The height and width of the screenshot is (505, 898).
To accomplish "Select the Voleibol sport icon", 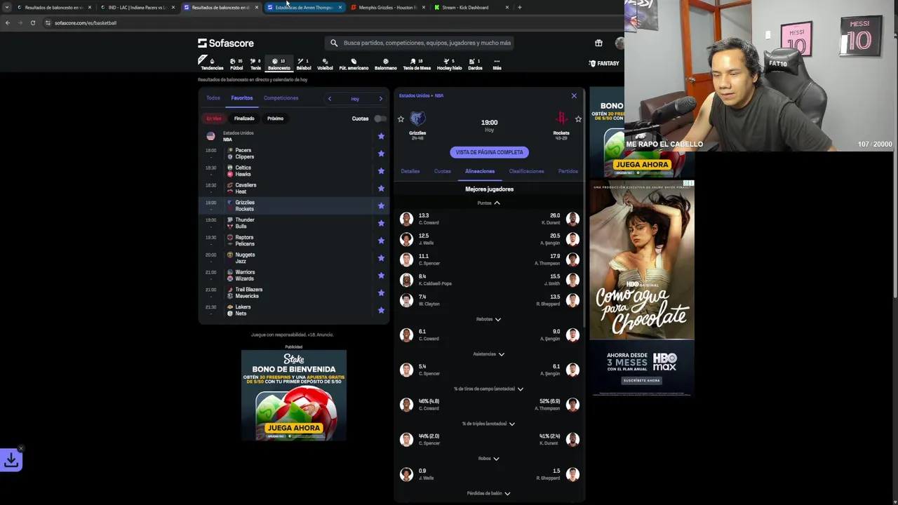I will [x=325, y=64].
